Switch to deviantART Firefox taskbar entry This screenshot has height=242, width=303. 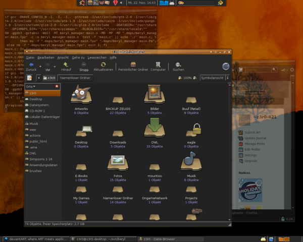tap(36, 239)
